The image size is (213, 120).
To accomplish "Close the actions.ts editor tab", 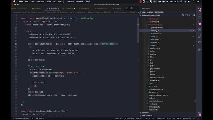I will pos(58,8).
